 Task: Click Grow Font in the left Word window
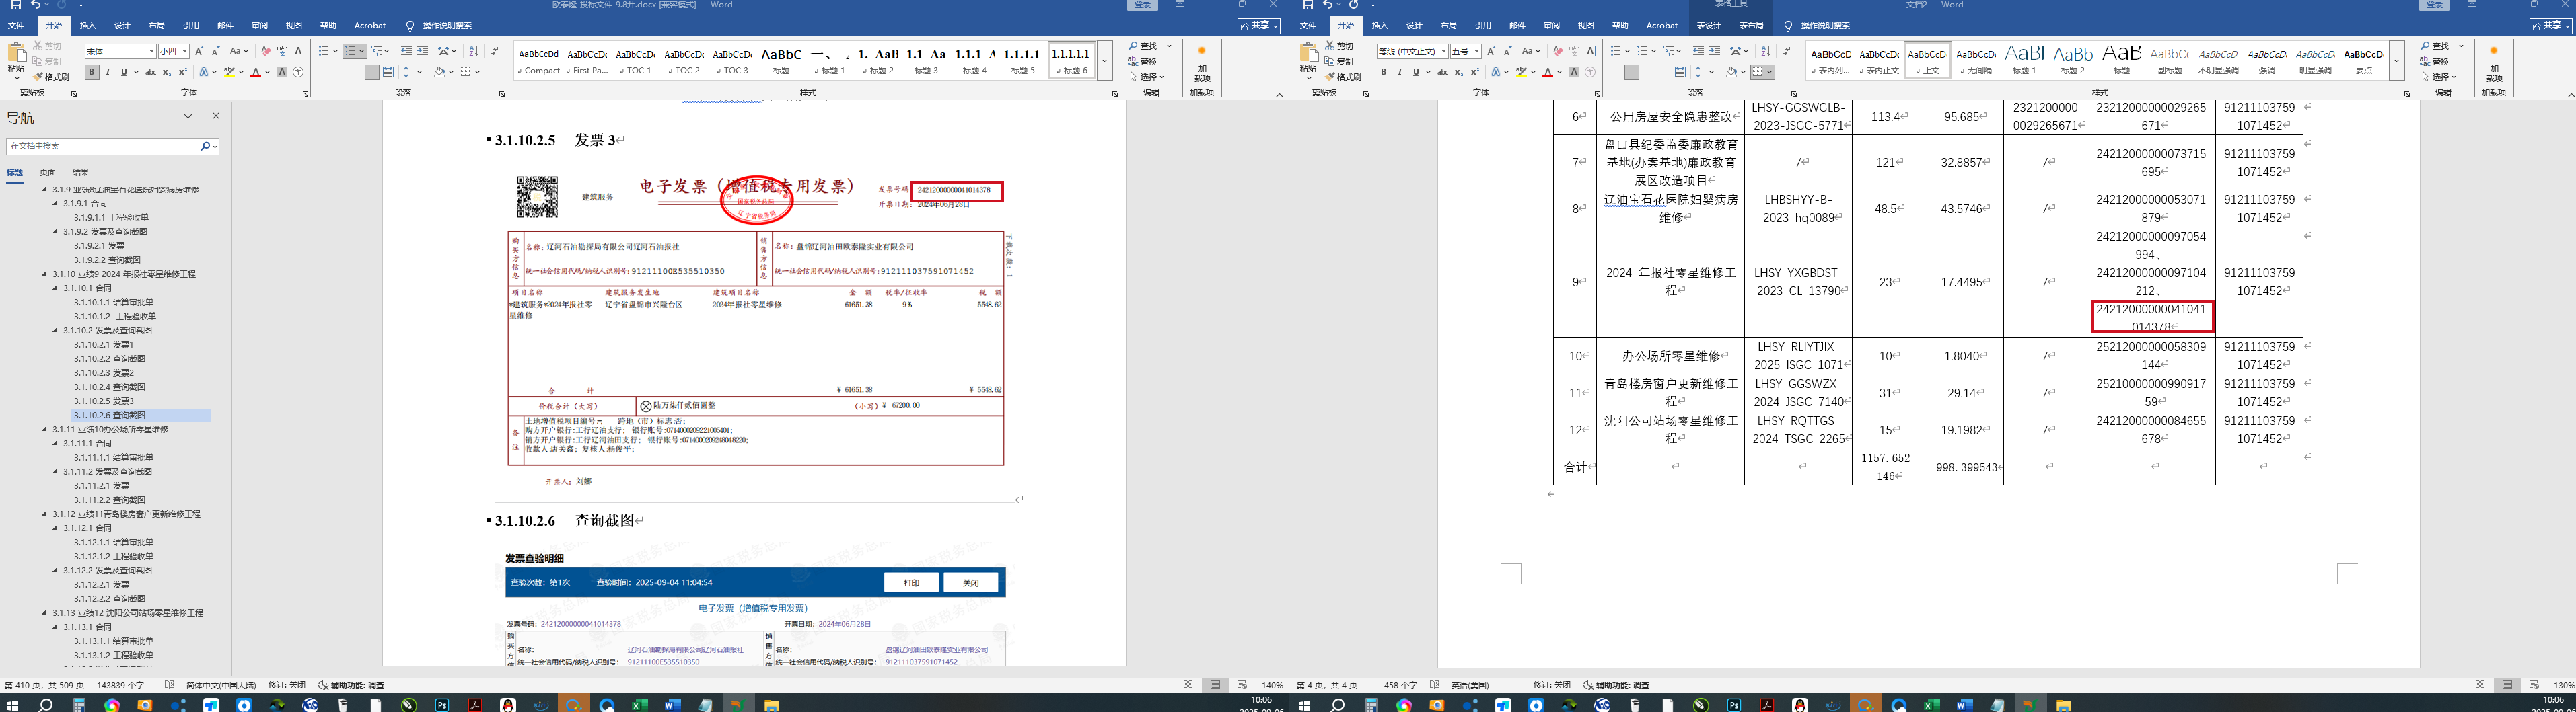click(x=199, y=51)
